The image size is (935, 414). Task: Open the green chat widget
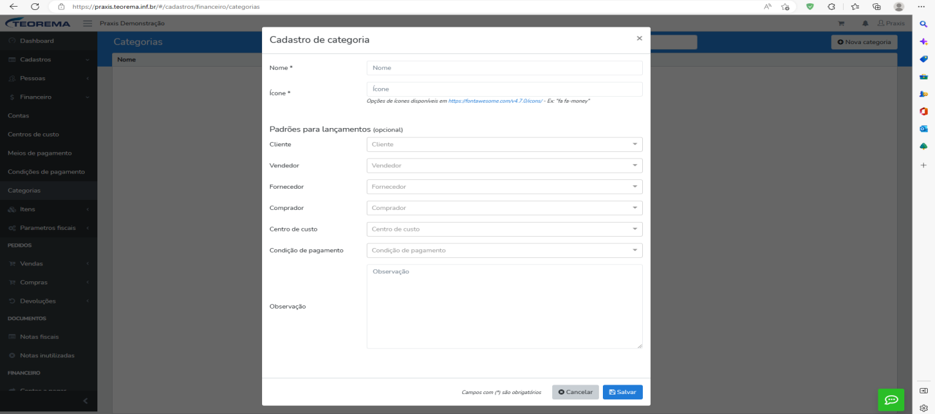click(891, 399)
